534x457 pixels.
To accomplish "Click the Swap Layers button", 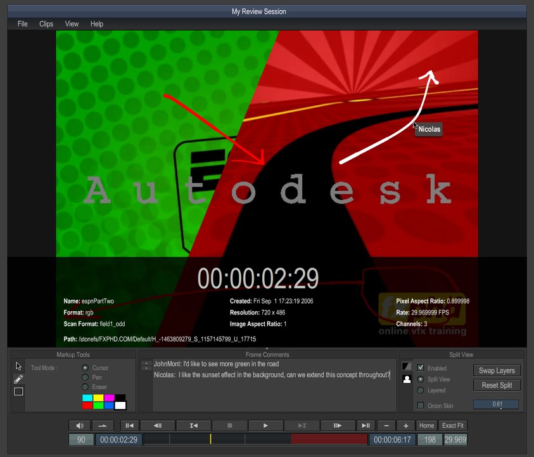I will click(497, 370).
